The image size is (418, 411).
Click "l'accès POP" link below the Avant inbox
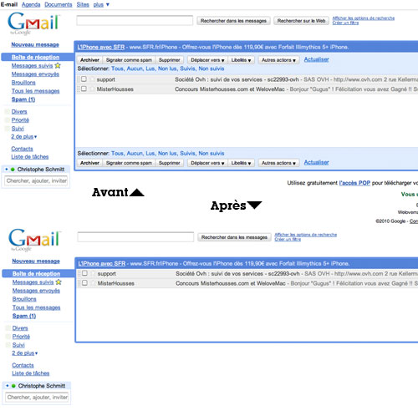(354, 183)
